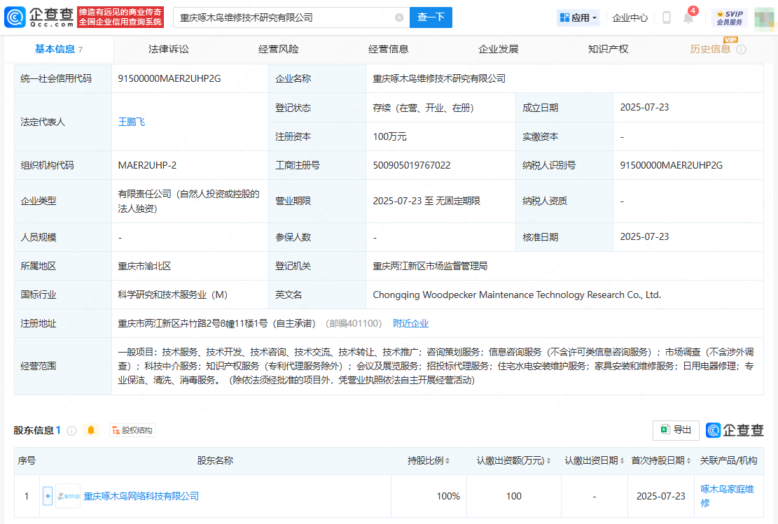Click the 所属地区 value 重庆市渝北区
This screenshot has width=778, height=524.
click(144, 267)
